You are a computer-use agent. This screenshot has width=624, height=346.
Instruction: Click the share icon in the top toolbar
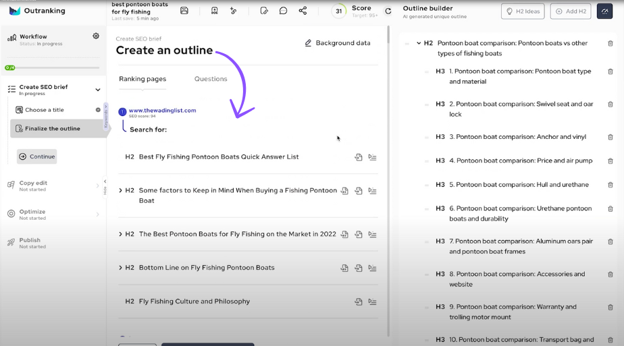tap(303, 11)
